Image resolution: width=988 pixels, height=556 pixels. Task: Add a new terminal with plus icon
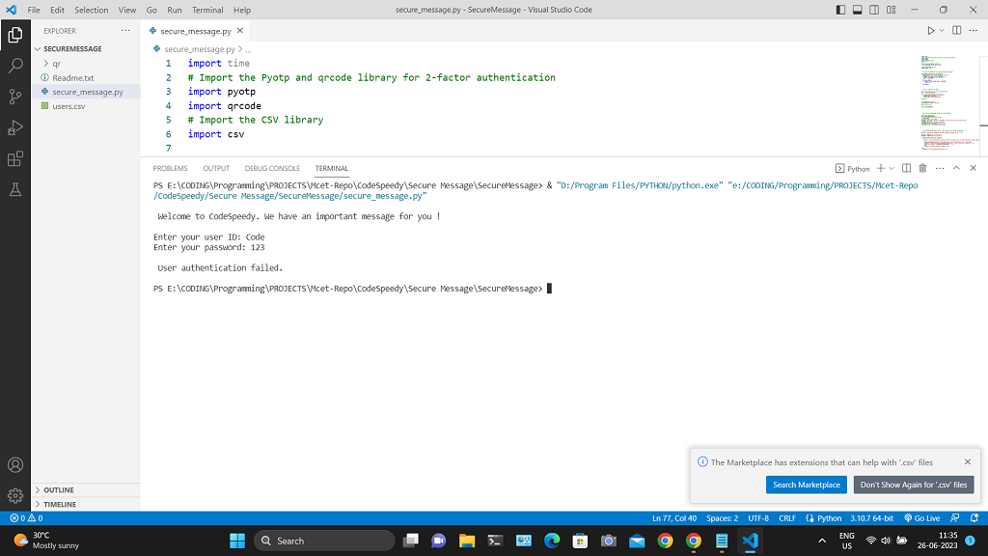[x=881, y=168]
